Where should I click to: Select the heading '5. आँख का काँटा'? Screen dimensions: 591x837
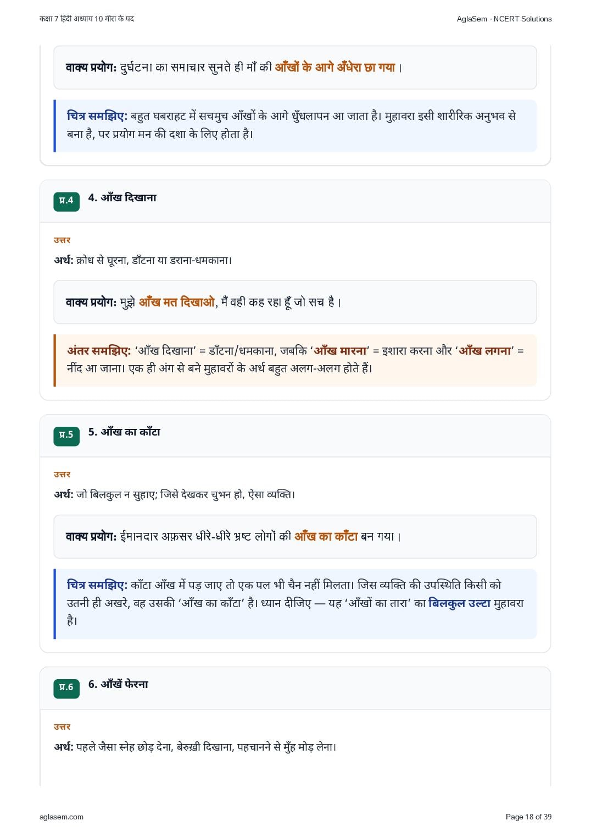124,432
